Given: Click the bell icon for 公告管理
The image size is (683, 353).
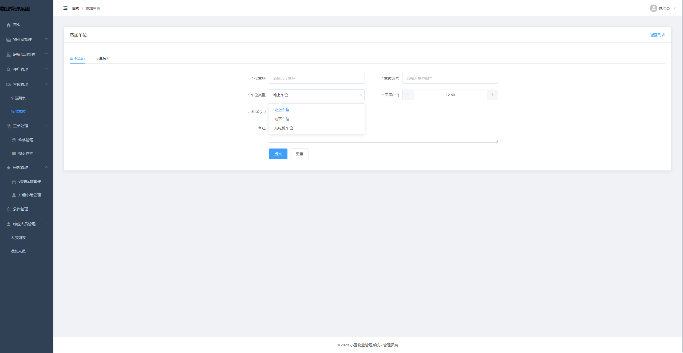Looking at the screenshot, I should pyautogui.click(x=9, y=209).
